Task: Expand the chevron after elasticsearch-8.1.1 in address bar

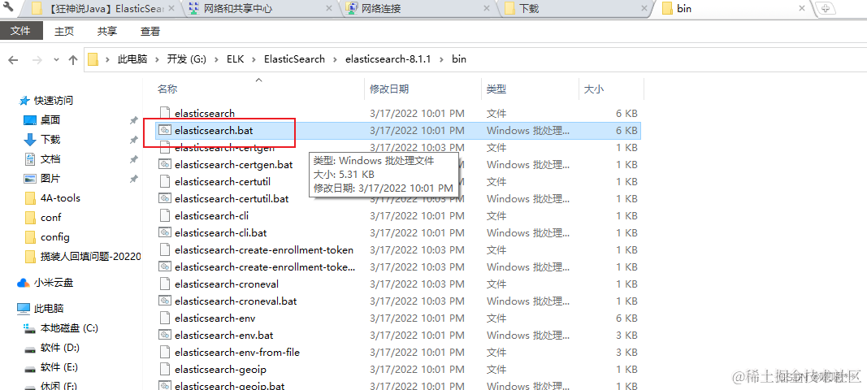Action: pos(442,59)
